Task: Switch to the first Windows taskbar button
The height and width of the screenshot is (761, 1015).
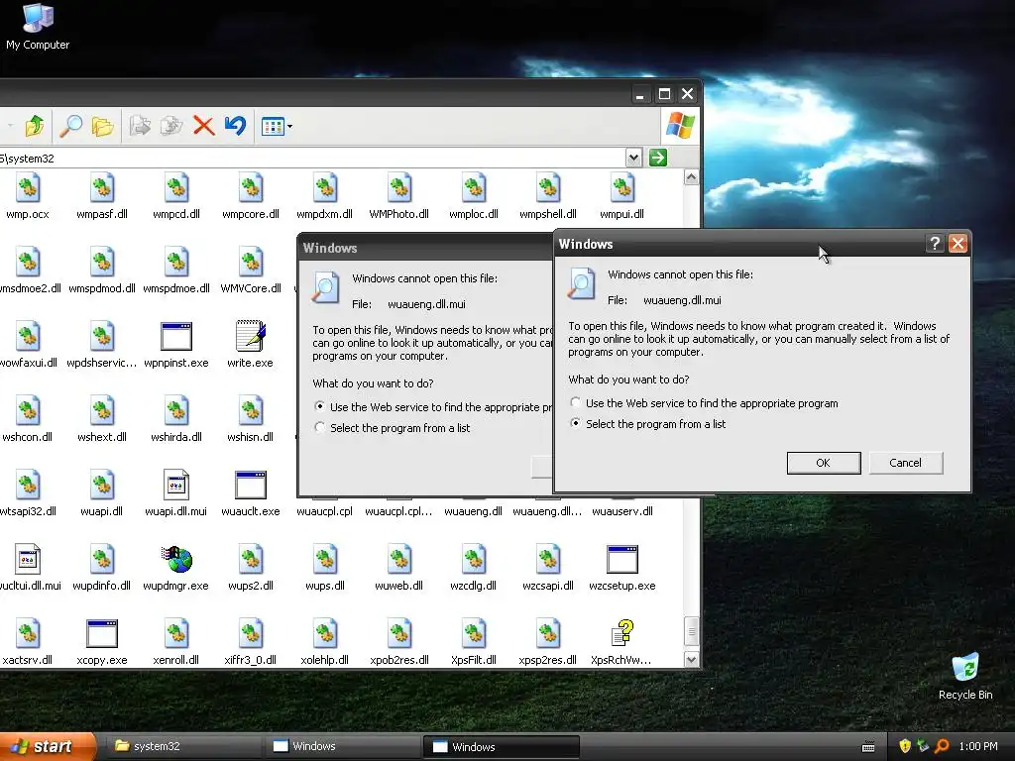Action: [x=342, y=746]
